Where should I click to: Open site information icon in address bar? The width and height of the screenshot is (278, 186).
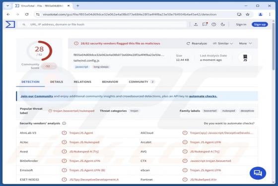coord(38,14)
